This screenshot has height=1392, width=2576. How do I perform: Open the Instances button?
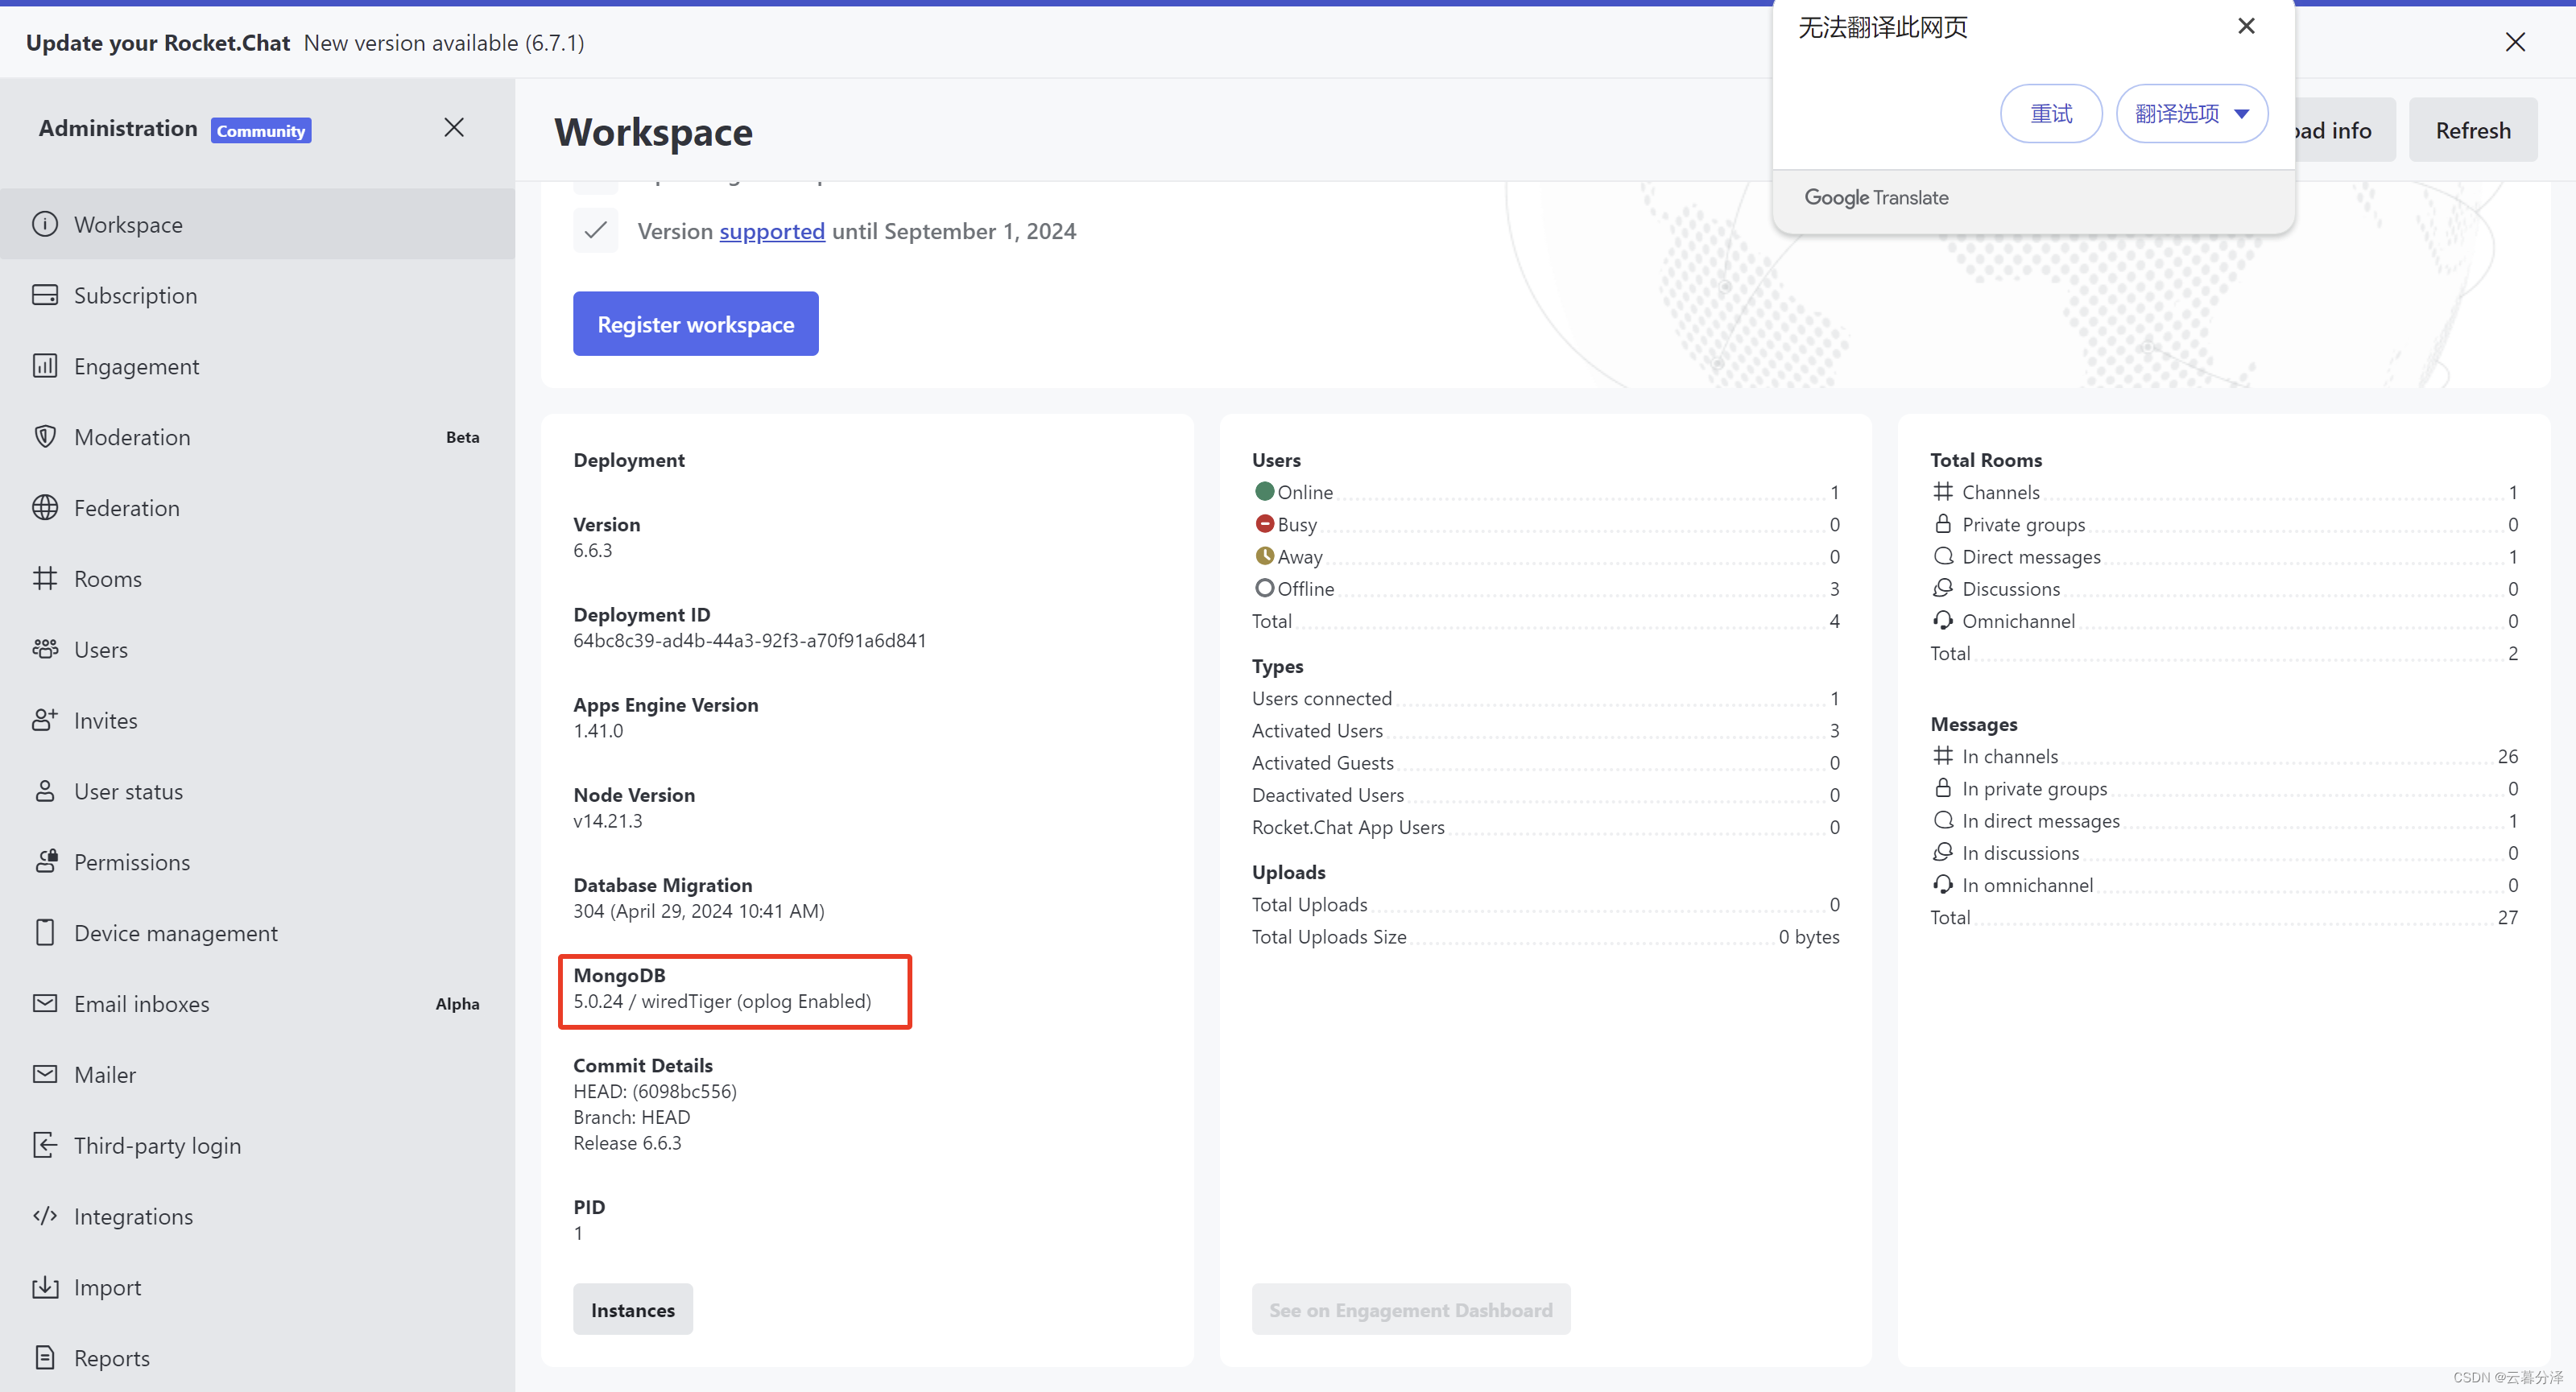click(x=632, y=1310)
